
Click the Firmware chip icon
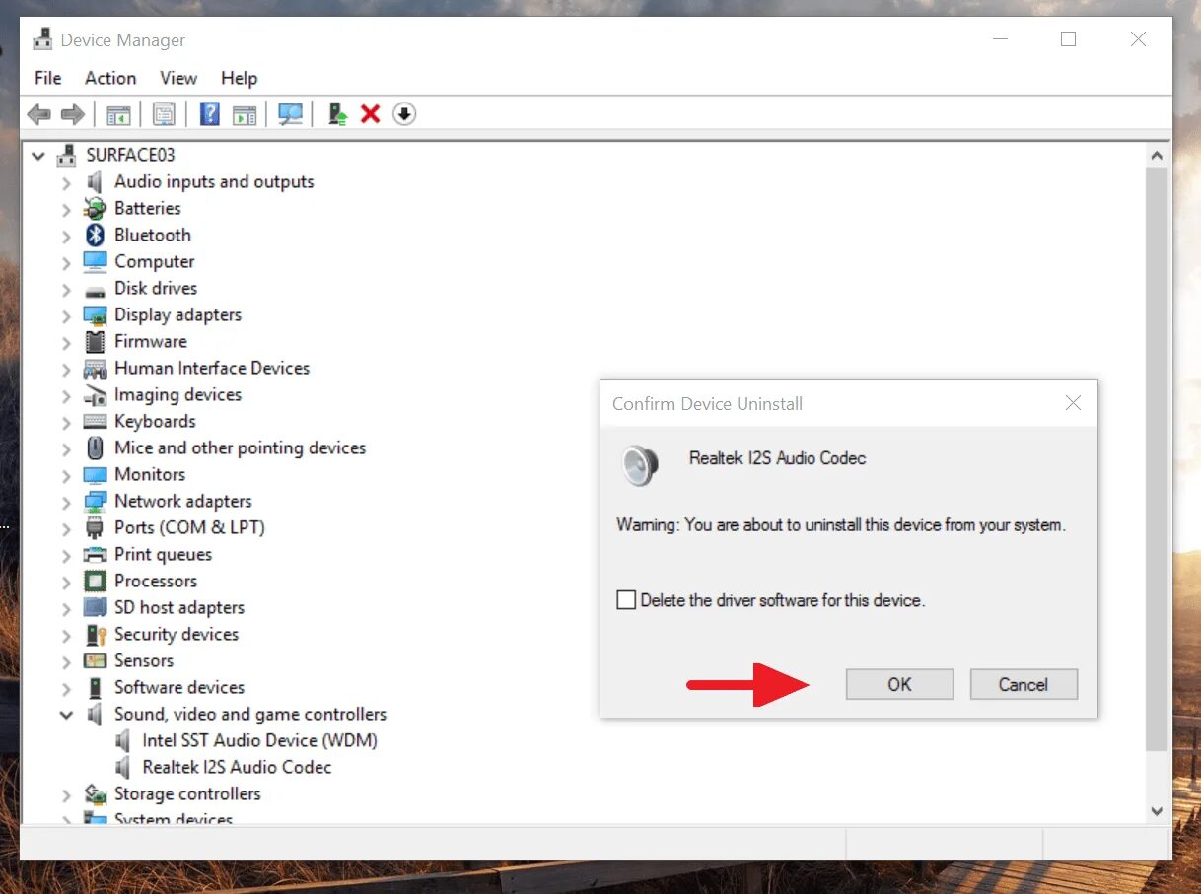click(95, 341)
